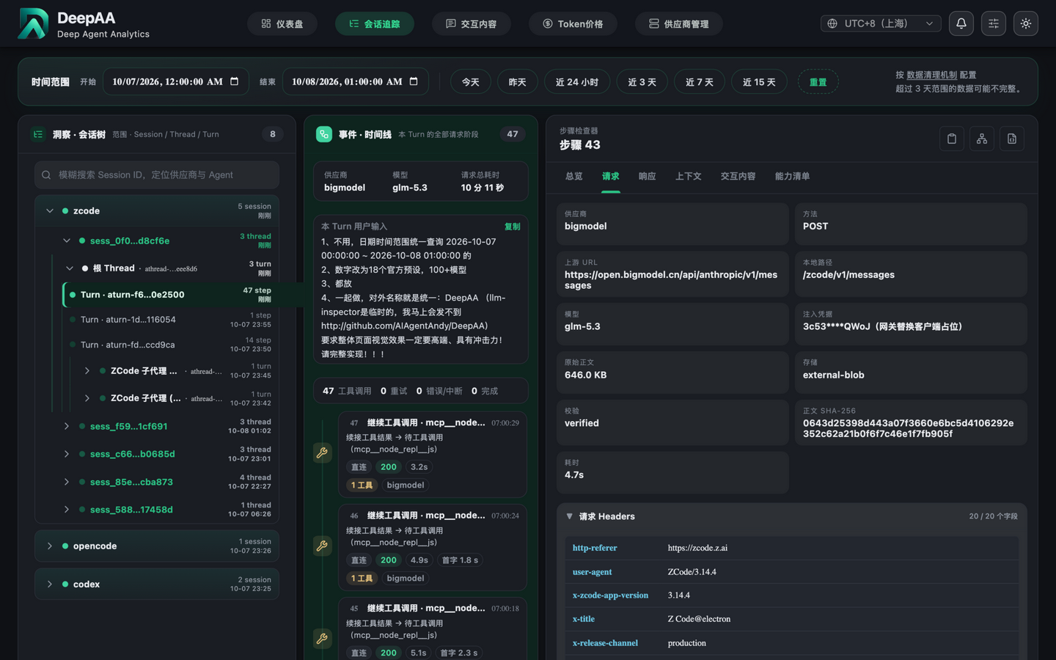The image size is (1056, 660).
Task: Open the 数据清理机制 link
Action: point(931,75)
